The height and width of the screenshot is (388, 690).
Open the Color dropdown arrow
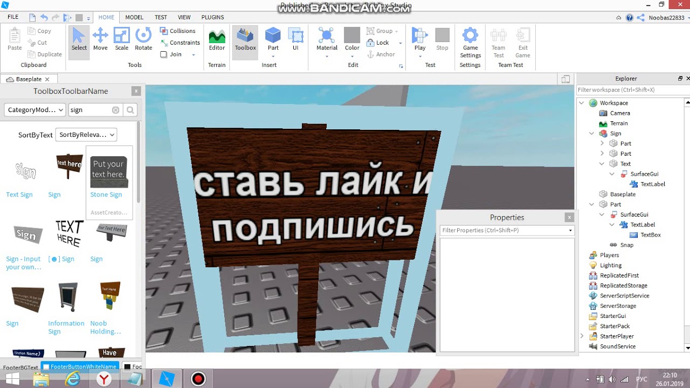(352, 57)
